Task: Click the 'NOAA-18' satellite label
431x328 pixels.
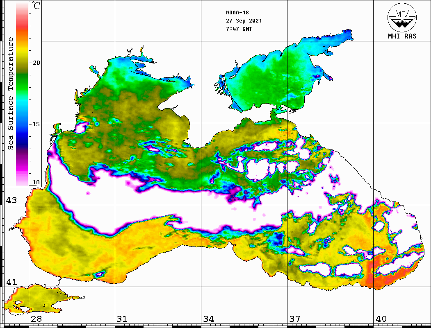Action: (237, 13)
